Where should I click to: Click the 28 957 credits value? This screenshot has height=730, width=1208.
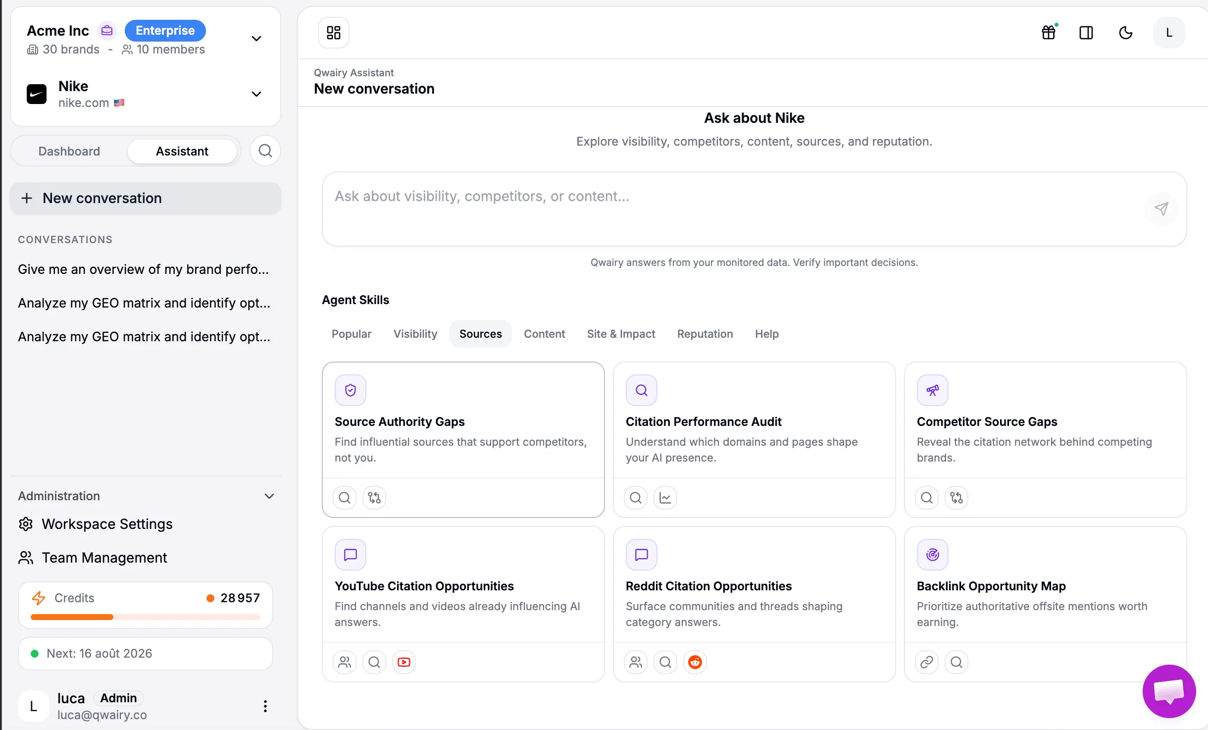240,598
